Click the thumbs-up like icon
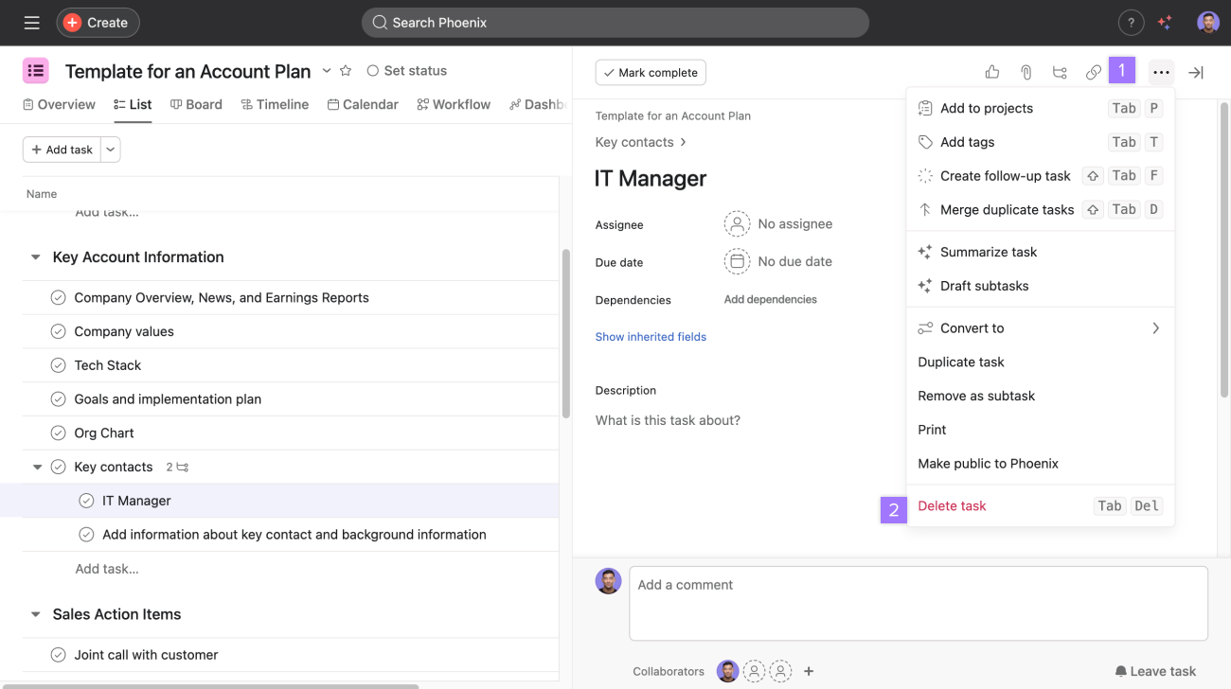This screenshot has width=1231, height=689. click(991, 72)
